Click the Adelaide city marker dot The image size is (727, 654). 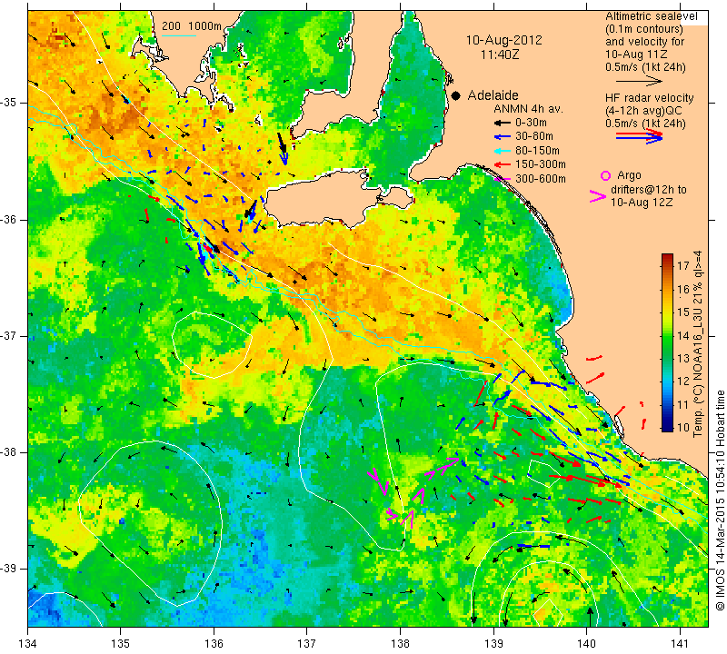(456, 95)
